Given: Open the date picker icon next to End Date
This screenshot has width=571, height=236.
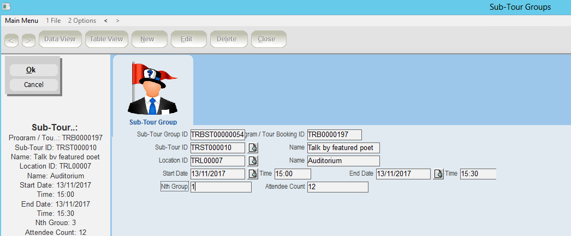Looking at the screenshot, I should 438,174.
